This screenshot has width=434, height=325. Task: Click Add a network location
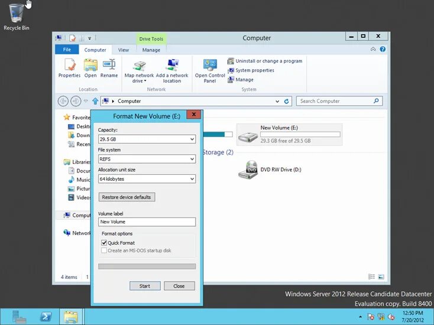[172, 70]
